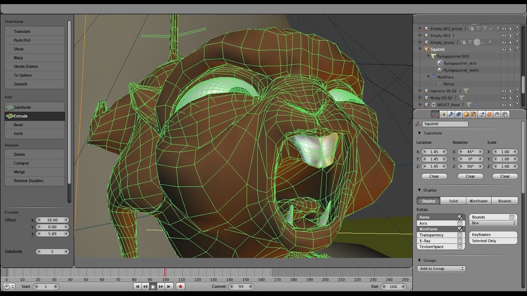527x296 pixels.
Task: Click the mesh icon beside Gamera 05-02
Action: pos(466,91)
